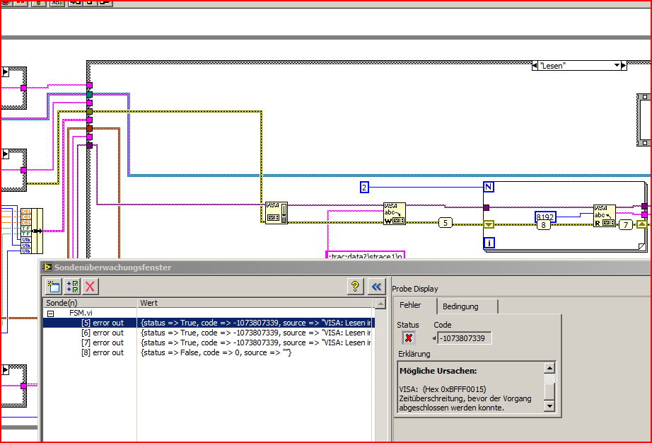Click brown tunnel on case structure border
652x443 pixels.
[x=89, y=129]
